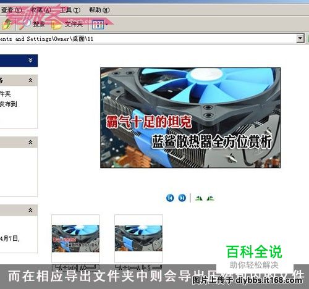Open the 工具(T) menu
Image resolution: width=309 pixels, height=289 pixels.
click(70, 10)
